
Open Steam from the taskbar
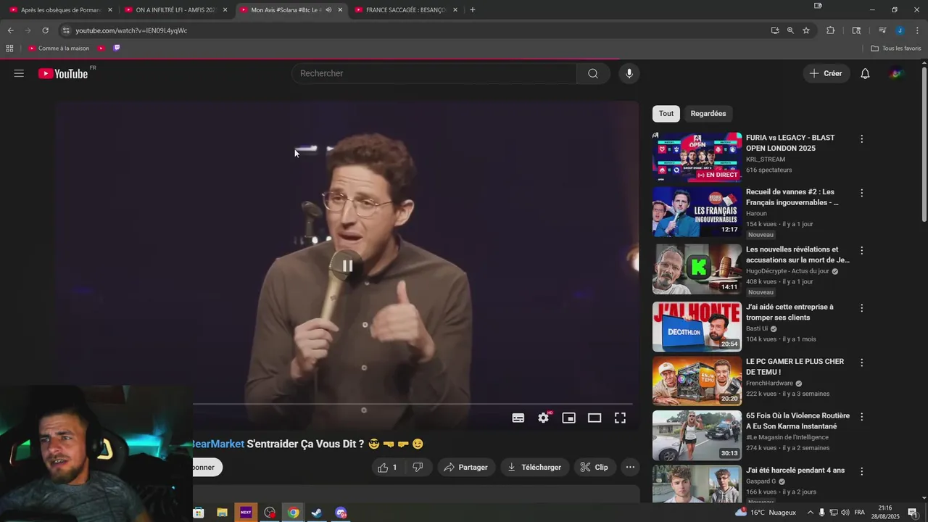[x=317, y=513]
